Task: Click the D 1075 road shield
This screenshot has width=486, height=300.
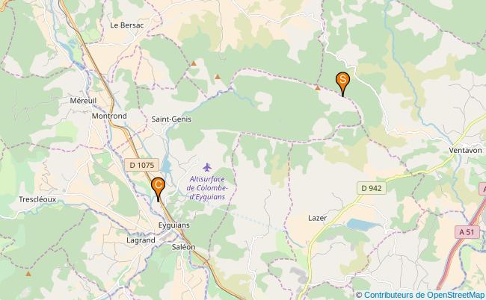Action: pos(142,165)
